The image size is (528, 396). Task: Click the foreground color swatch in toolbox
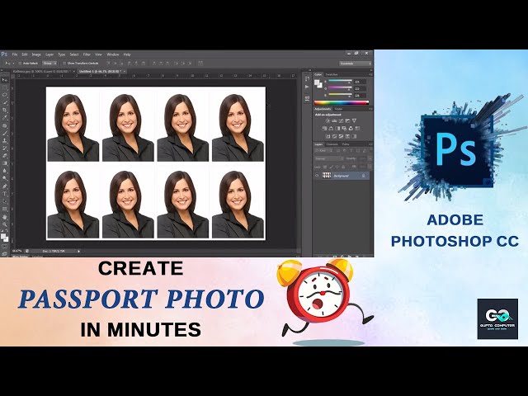pyautogui.click(x=3, y=236)
